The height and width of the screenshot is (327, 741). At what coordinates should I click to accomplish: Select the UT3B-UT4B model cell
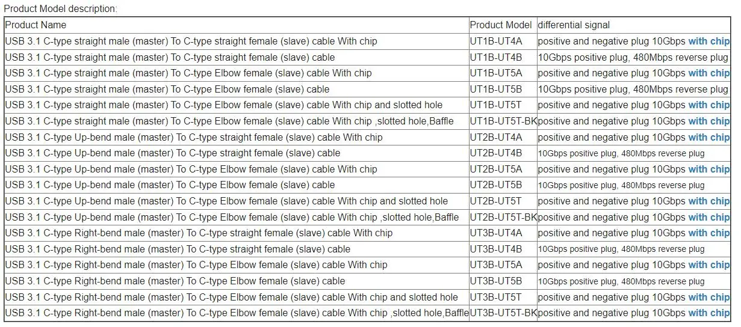pyautogui.click(x=496, y=249)
